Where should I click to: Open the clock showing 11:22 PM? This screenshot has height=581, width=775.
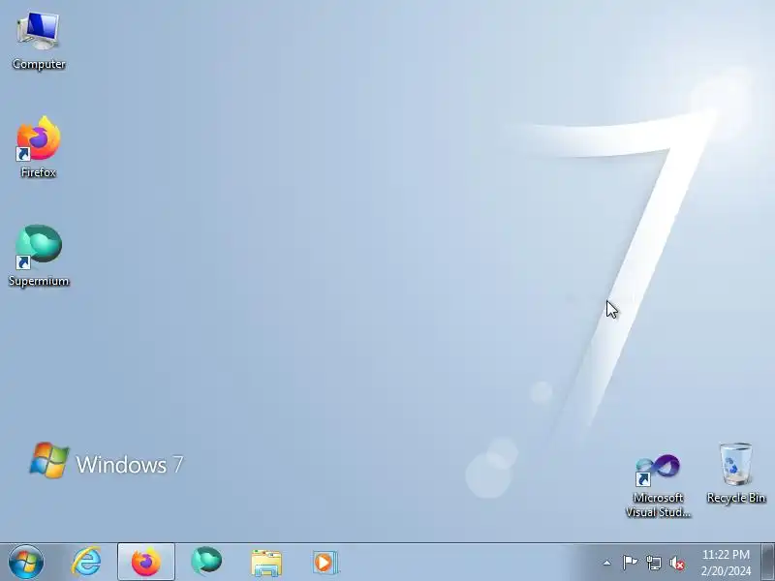[x=726, y=554]
